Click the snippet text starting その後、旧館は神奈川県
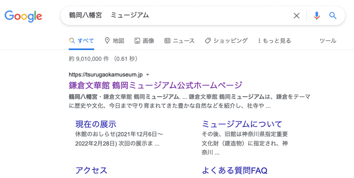Viewport: 354px width, 178px height. point(245,143)
